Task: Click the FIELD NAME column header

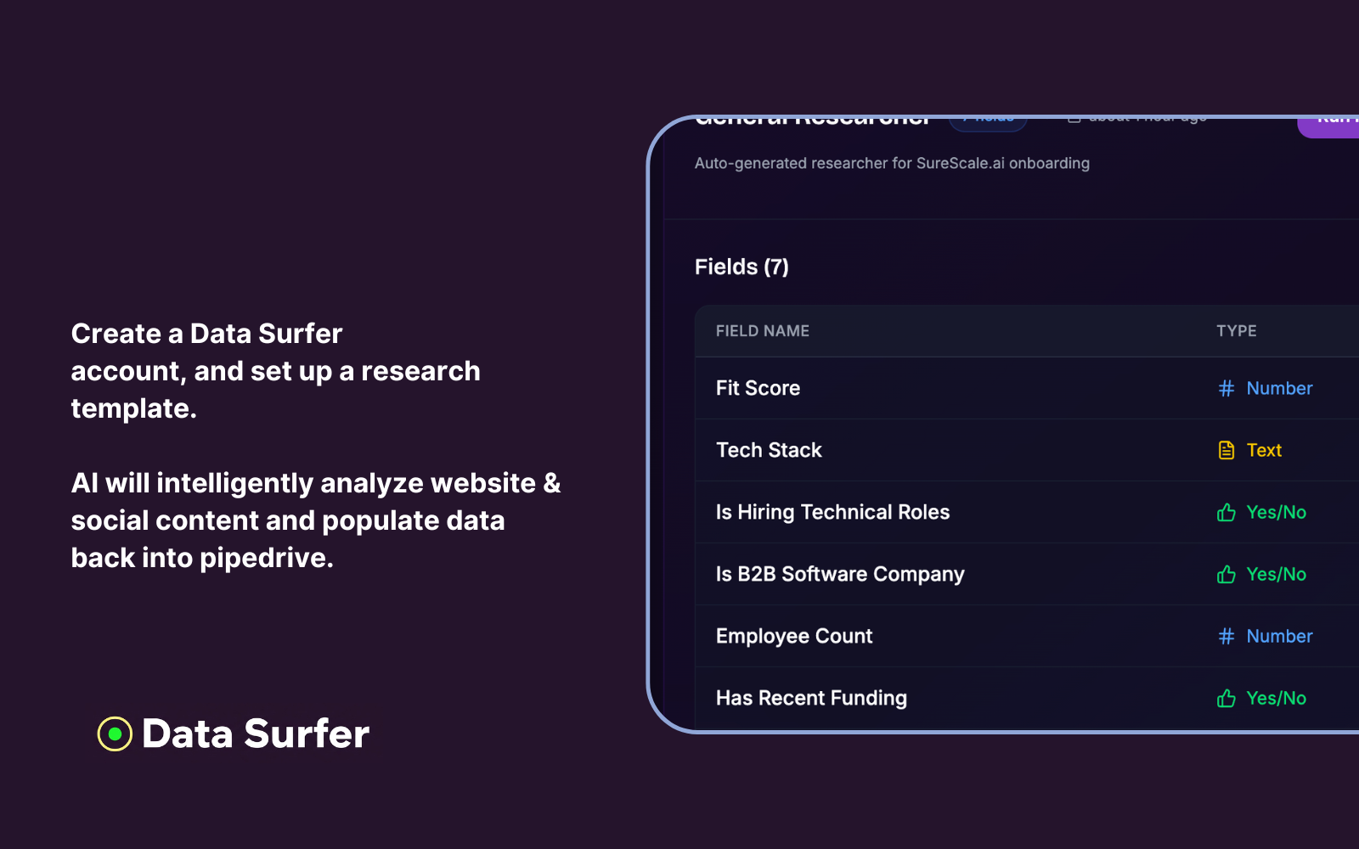Action: [762, 331]
